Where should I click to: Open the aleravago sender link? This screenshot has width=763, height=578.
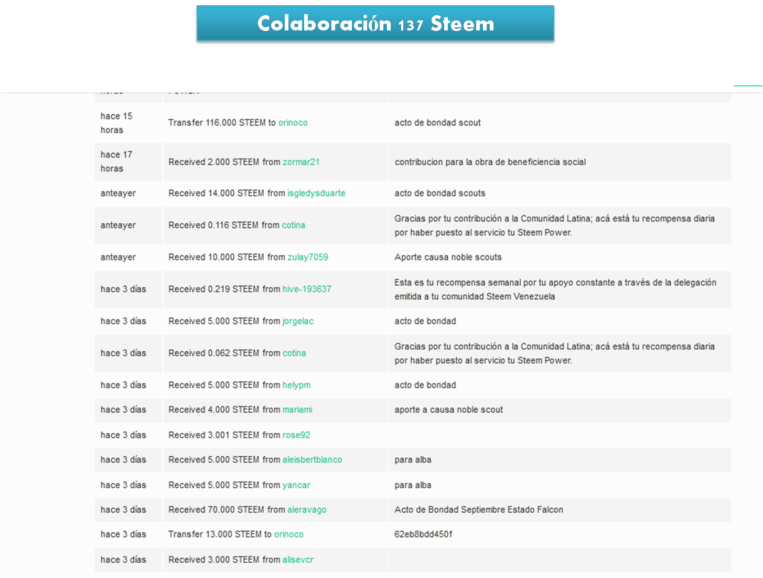click(x=307, y=510)
